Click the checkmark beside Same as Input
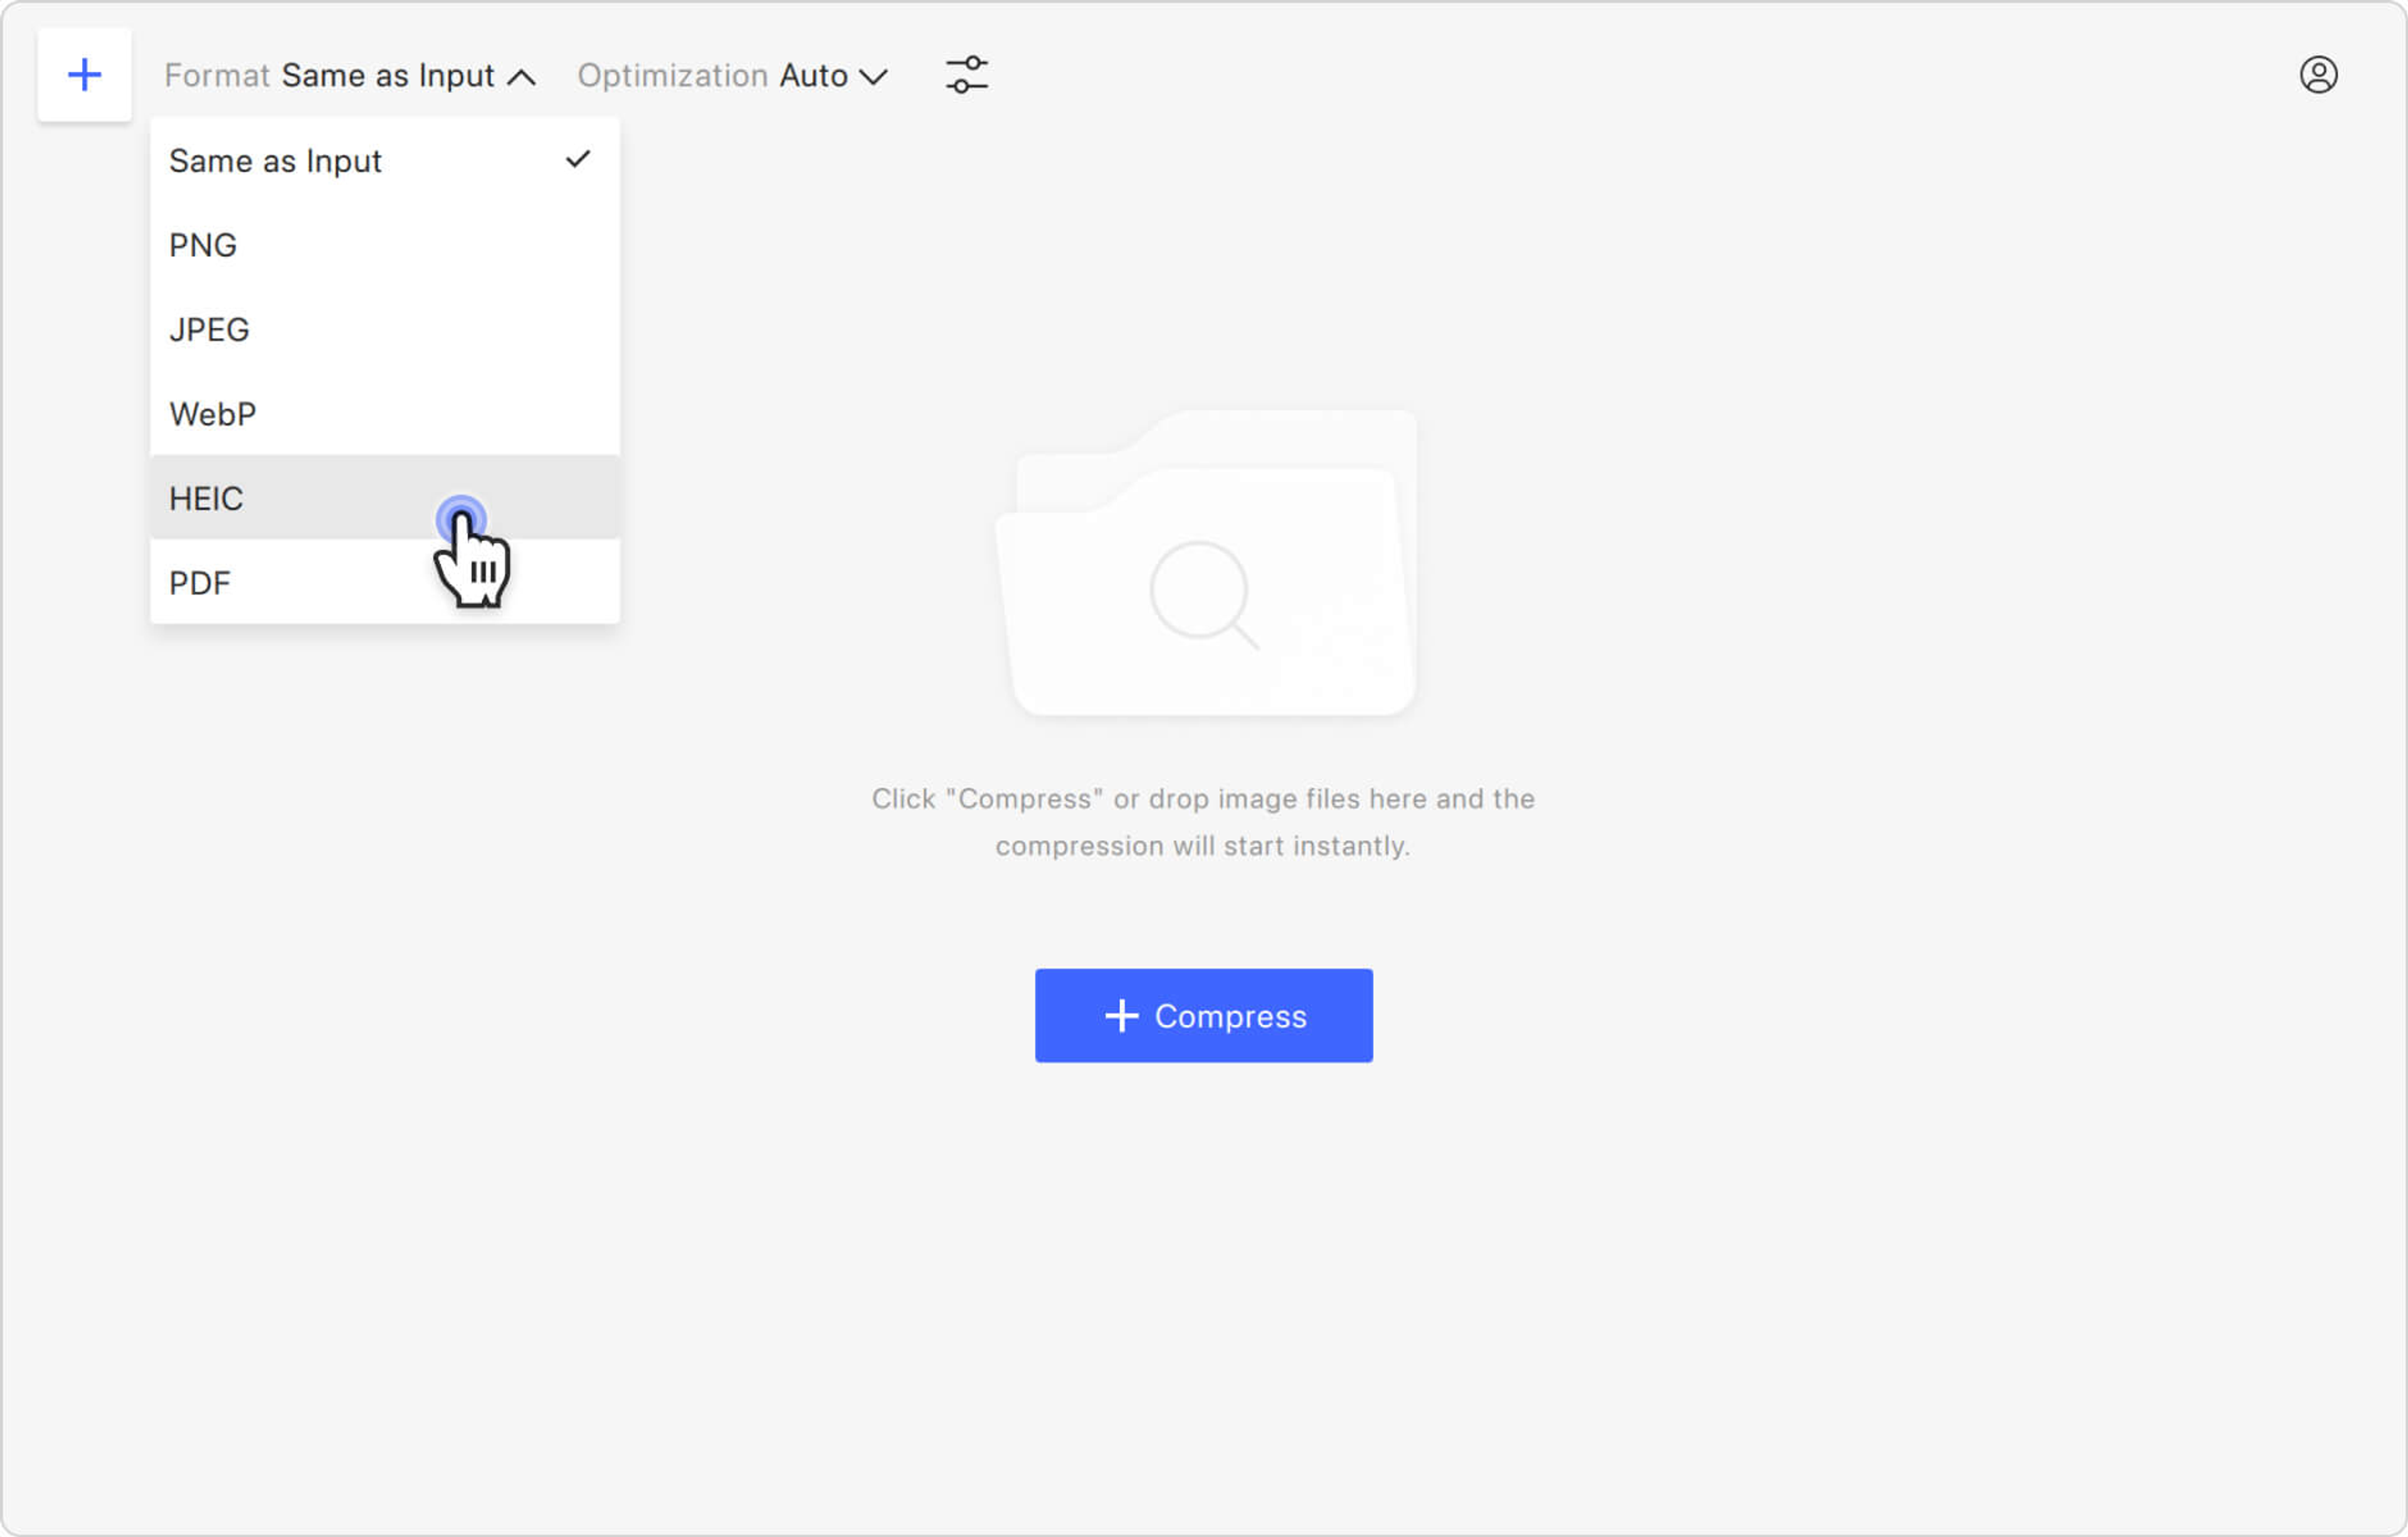The width and height of the screenshot is (2408, 1537). [578, 160]
